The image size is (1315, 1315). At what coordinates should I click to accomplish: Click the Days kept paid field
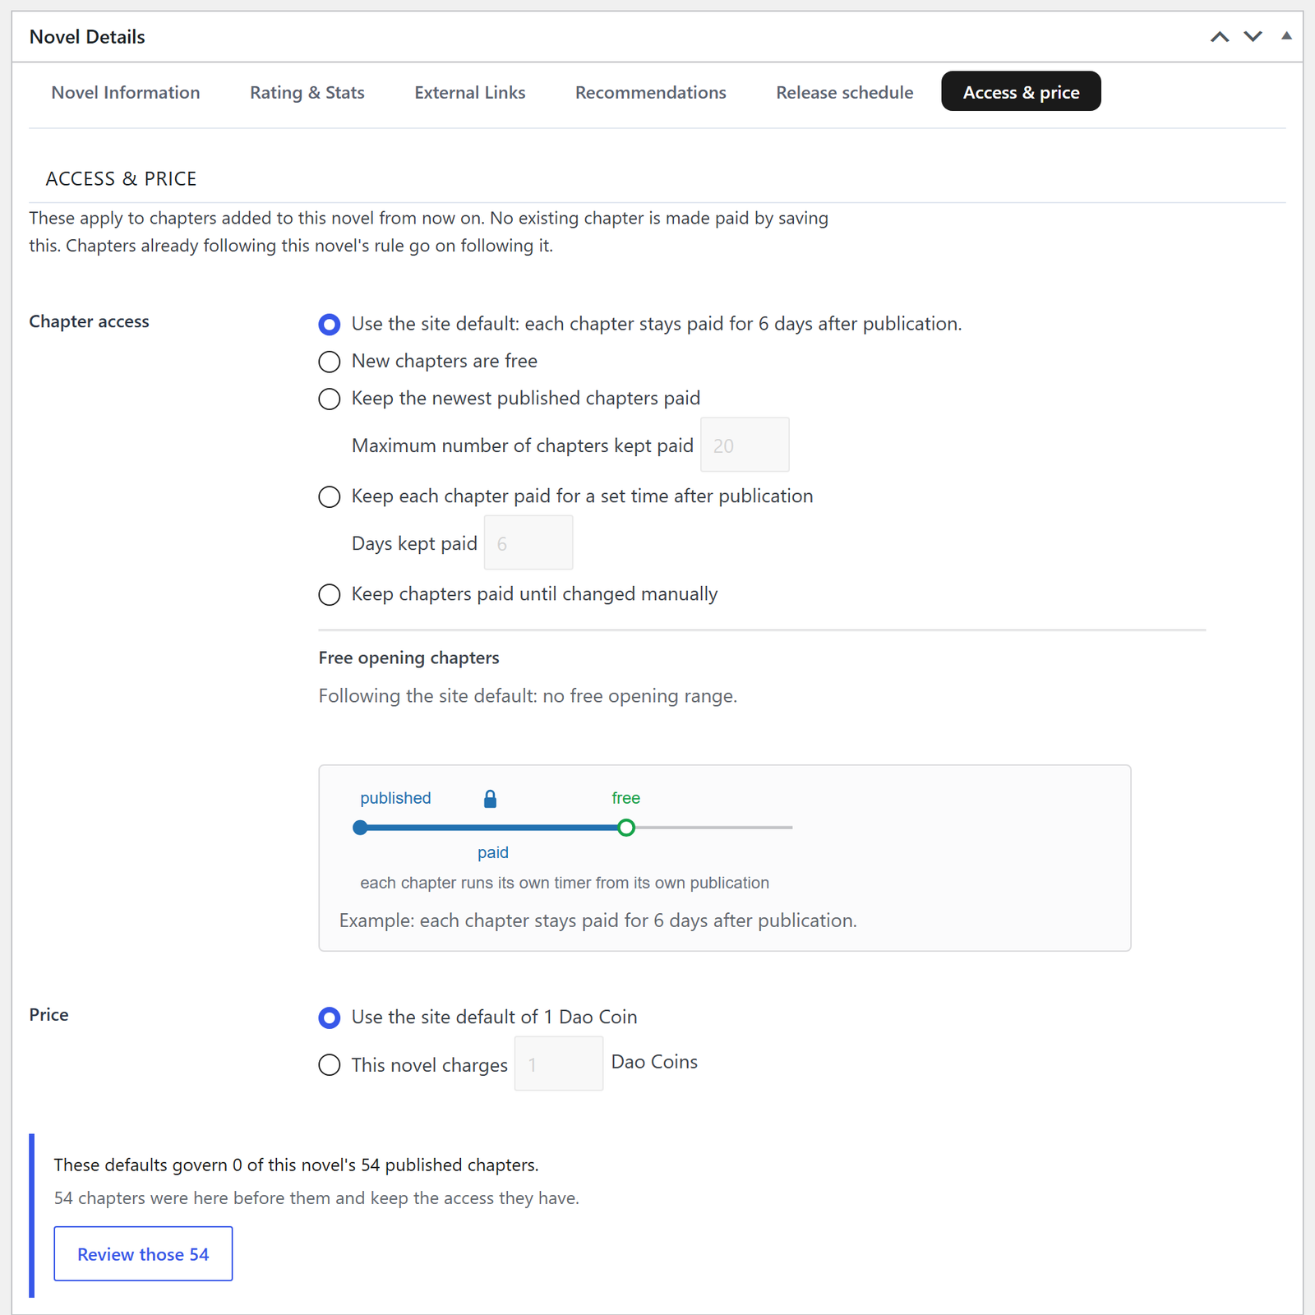pyautogui.click(x=528, y=542)
